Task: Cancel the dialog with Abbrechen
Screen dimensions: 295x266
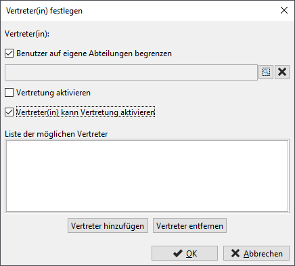Action: click(256, 253)
